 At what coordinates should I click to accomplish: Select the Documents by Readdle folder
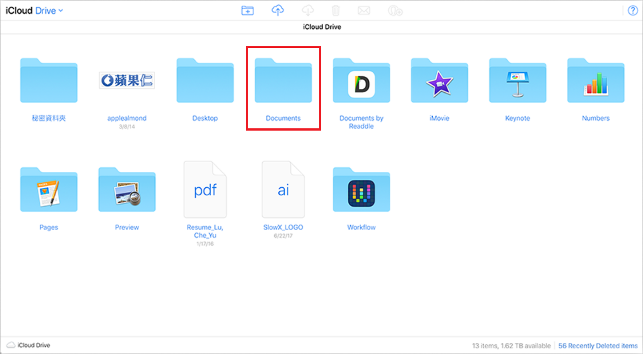[362, 80]
